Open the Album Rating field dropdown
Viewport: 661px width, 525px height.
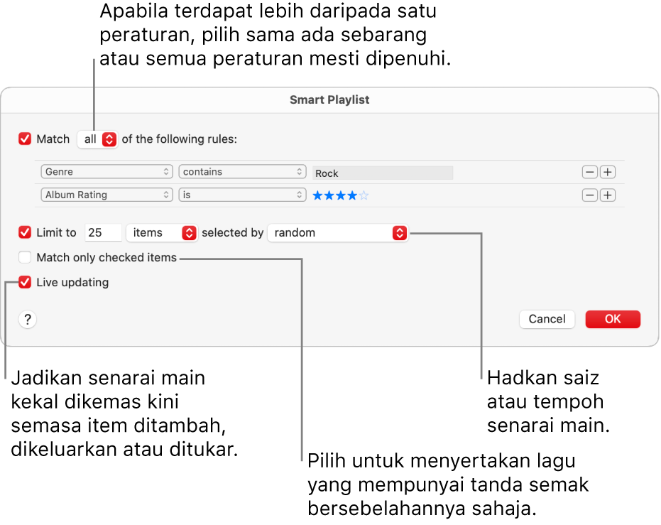point(106,195)
